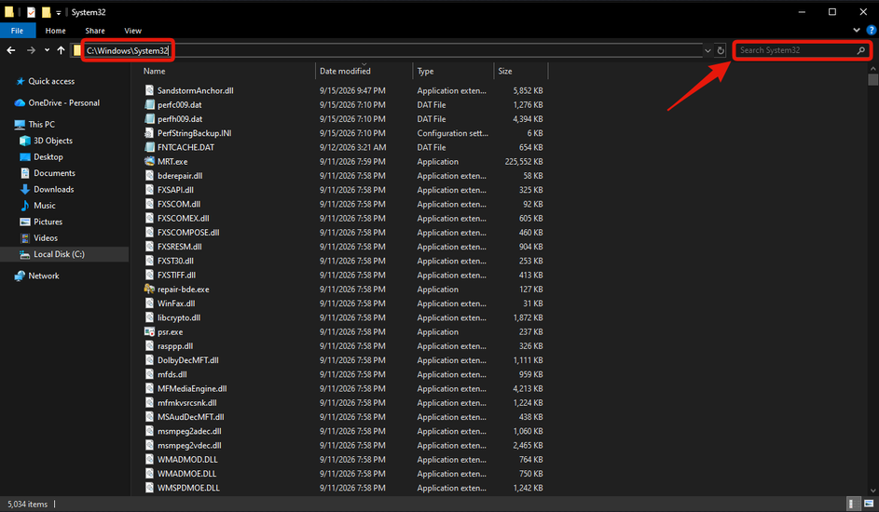Viewport: 879px width, 512px height.
Task: Expand the ribbon with the chevron
Action: [x=857, y=30]
